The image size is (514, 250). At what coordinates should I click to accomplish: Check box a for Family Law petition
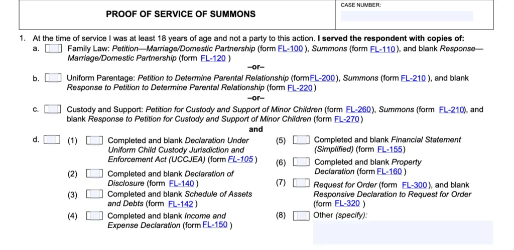tap(53, 48)
